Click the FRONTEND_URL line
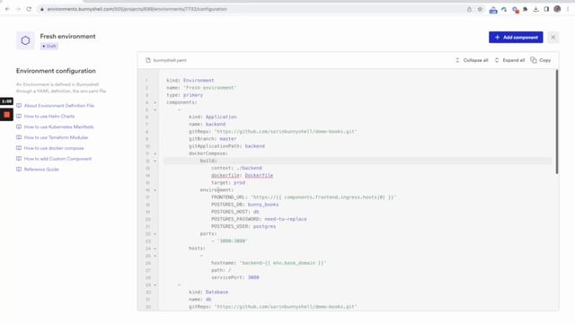575x323 pixels. [x=304, y=197]
